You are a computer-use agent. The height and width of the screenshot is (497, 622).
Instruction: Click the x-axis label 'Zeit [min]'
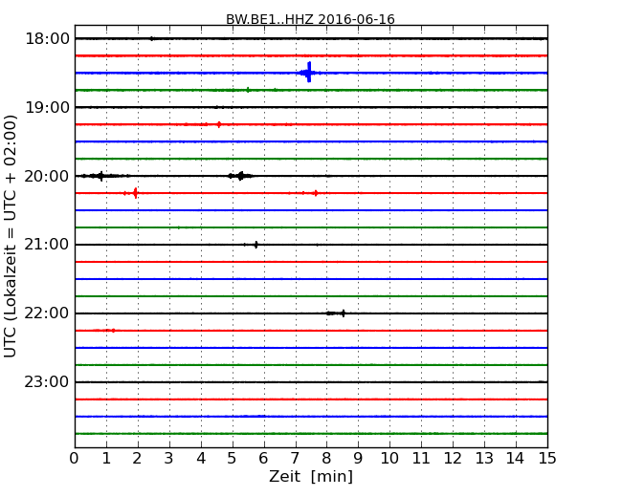(311, 476)
